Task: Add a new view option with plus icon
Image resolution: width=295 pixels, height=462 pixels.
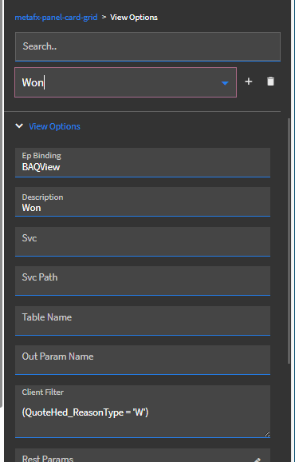Action: click(x=249, y=82)
